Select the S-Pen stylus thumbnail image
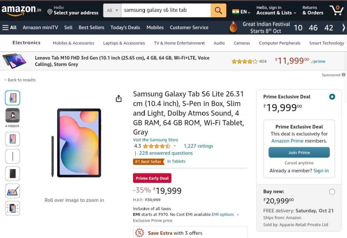This screenshot has height=238, width=347. tap(13, 156)
